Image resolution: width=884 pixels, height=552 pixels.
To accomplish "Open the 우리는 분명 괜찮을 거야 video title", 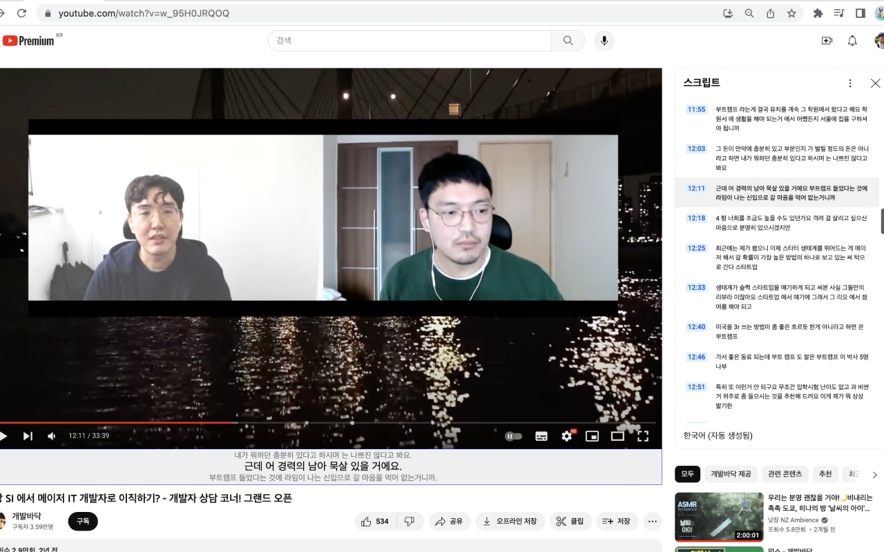I will point(820,502).
